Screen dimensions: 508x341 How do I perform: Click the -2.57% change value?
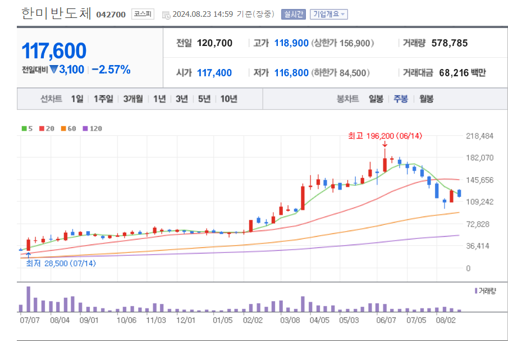[111, 70]
